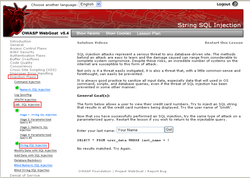250x178 pixels.
Task: Click the General Goal(s) heading
Action: coord(93,96)
